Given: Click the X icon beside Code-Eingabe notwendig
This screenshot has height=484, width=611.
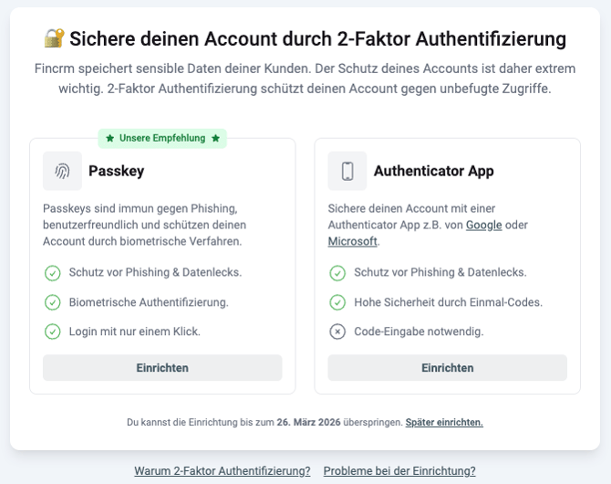Looking at the screenshot, I should [x=337, y=331].
